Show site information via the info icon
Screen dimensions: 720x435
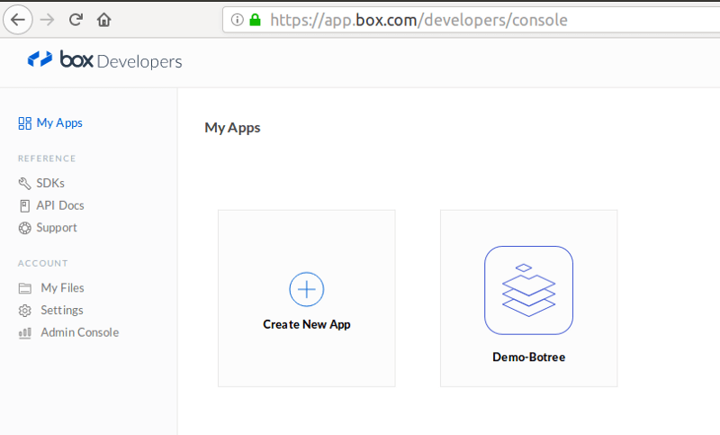[237, 20]
